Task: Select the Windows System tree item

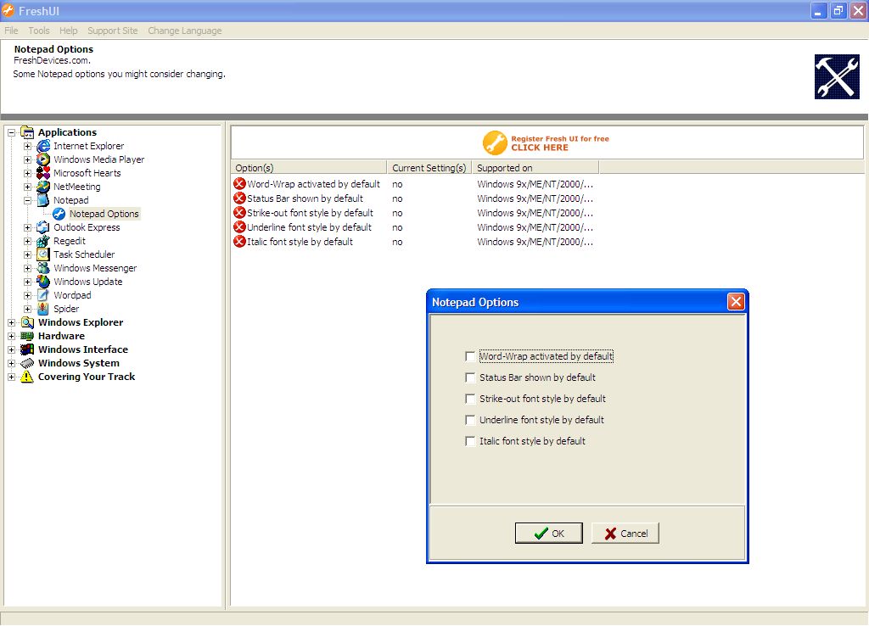Action: coord(79,363)
